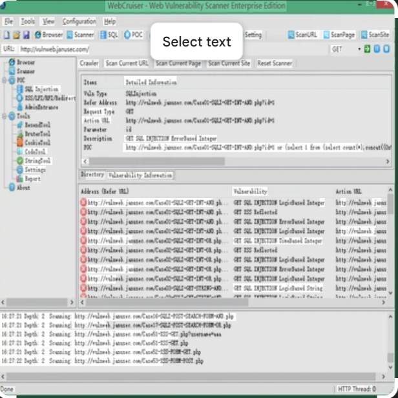This screenshot has width=398, height=398.
Task: Open Report in the left tree
Action: (28, 179)
